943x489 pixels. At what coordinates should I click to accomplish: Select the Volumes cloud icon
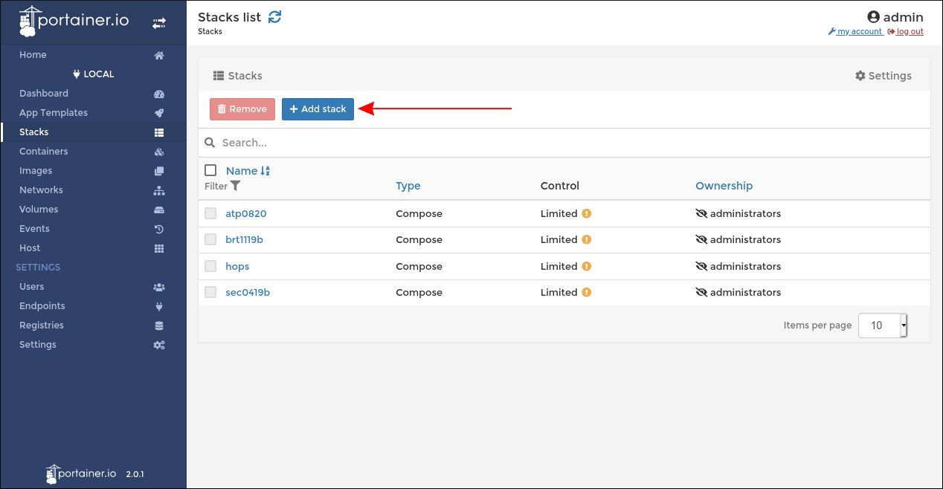(158, 209)
